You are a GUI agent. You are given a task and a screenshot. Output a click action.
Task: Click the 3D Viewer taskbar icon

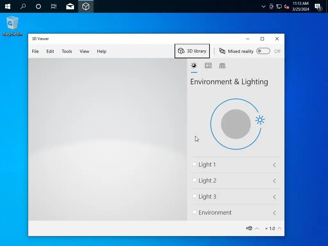coord(86,6)
